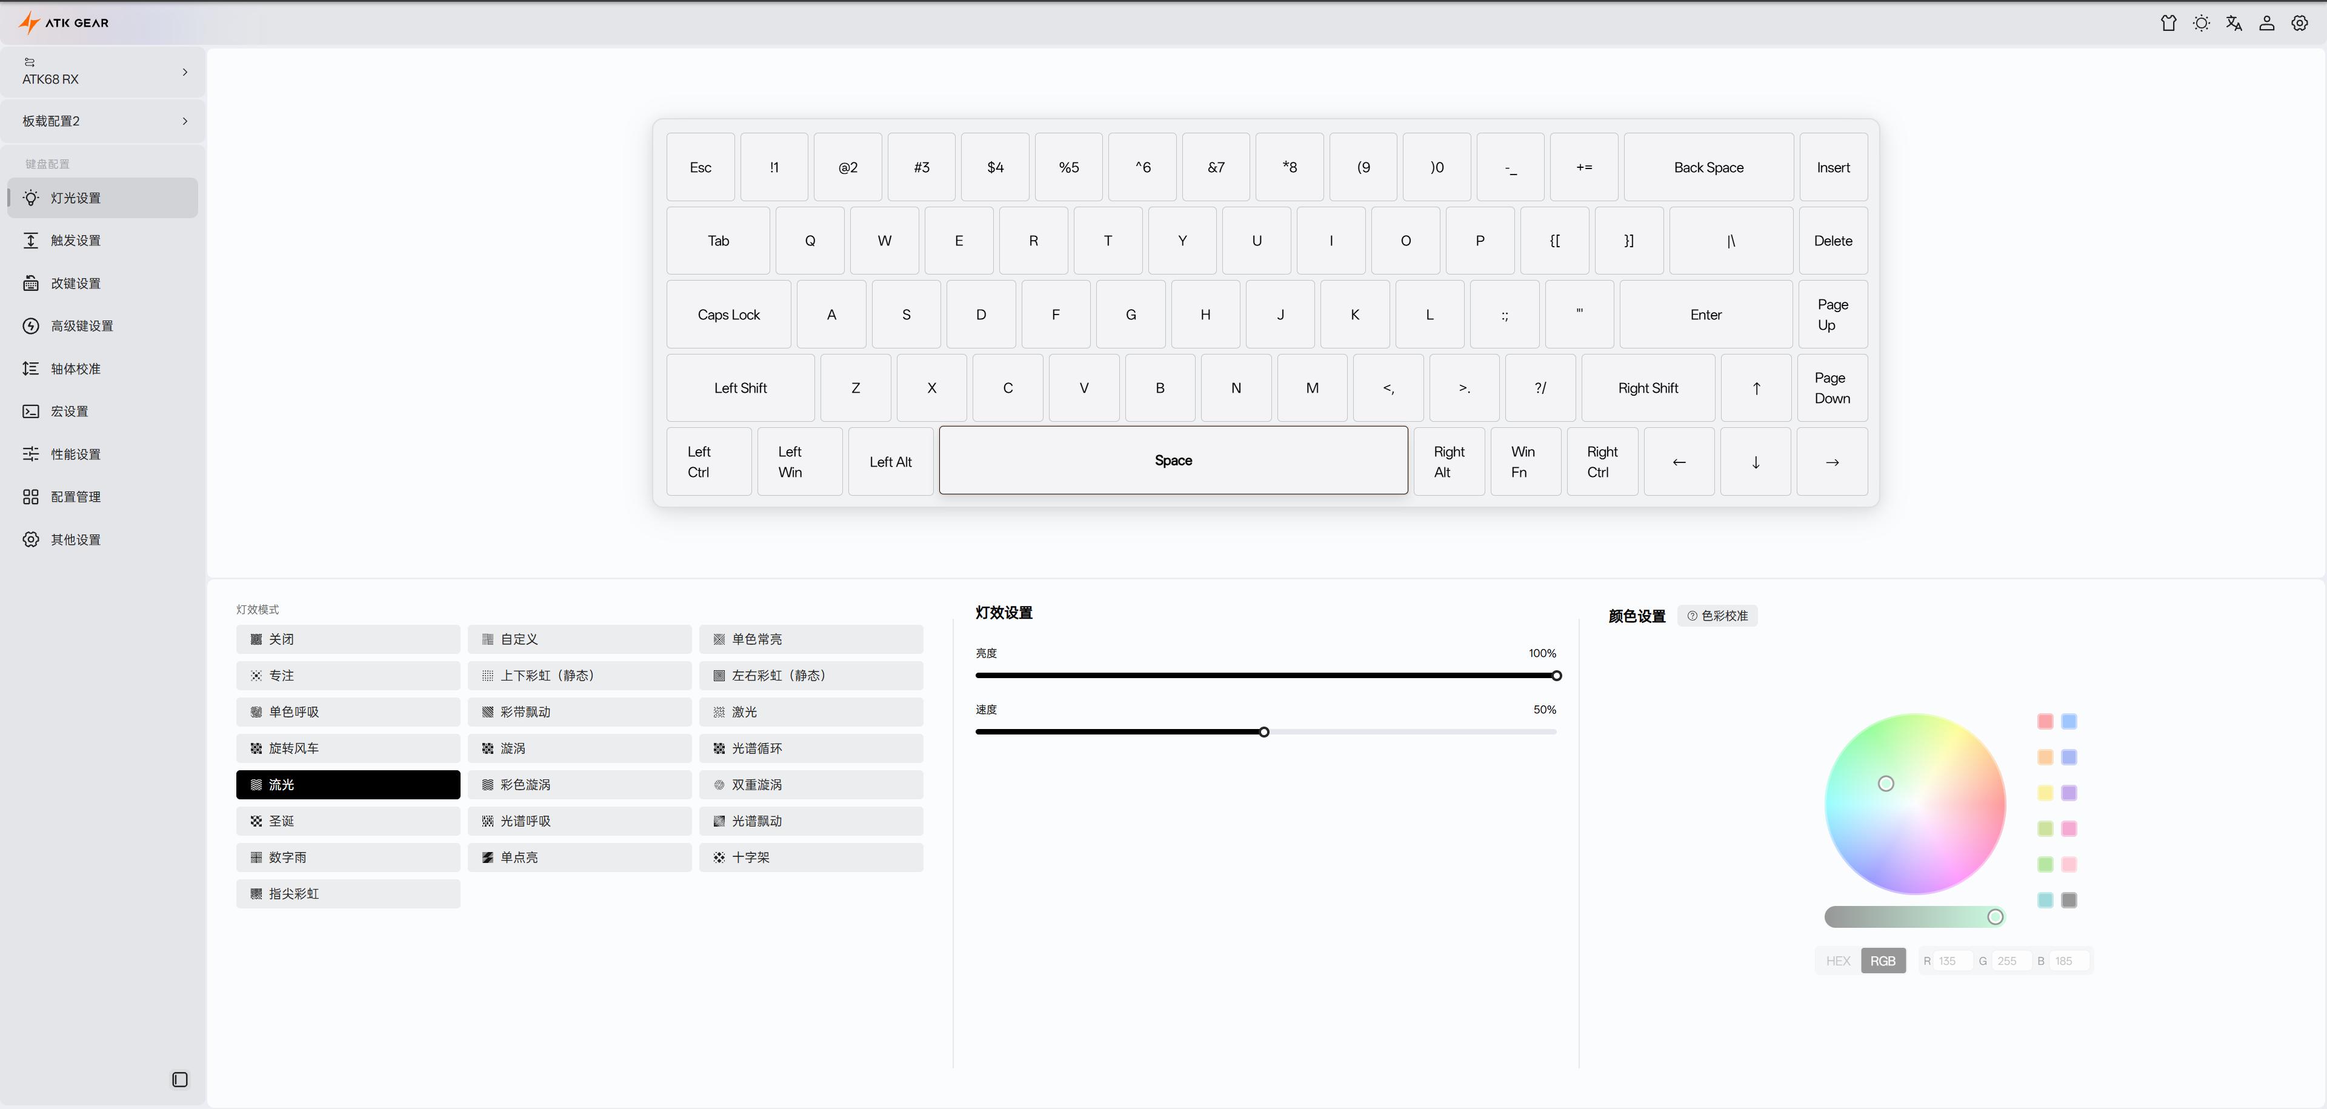Select the 光谱循环 lighting mode
Screen dimensions: 2327x1109
(x=810, y=748)
